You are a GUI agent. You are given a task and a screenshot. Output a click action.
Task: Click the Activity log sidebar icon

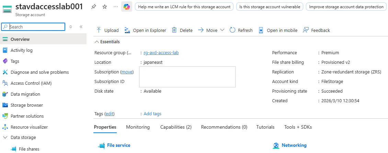(5, 50)
